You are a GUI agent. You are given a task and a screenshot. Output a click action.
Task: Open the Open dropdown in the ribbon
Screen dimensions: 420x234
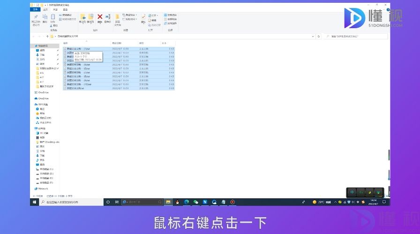pyautogui.click(x=153, y=15)
